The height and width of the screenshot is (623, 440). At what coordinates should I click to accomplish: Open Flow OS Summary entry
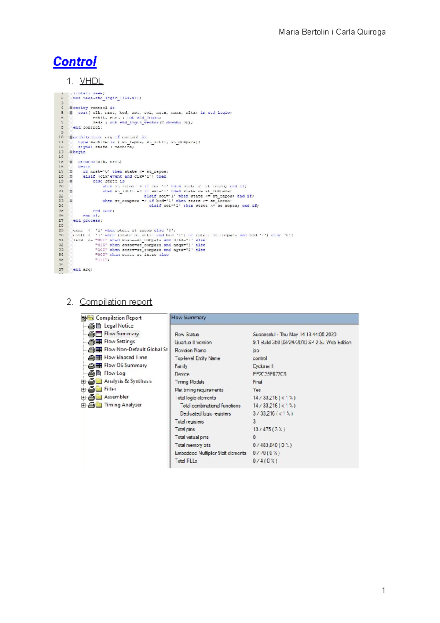tap(125, 365)
